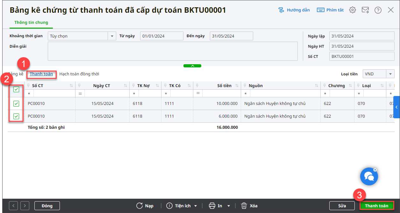Open the Loại tiền VND dropdown
The height and width of the screenshot is (213, 400).
(390, 74)
